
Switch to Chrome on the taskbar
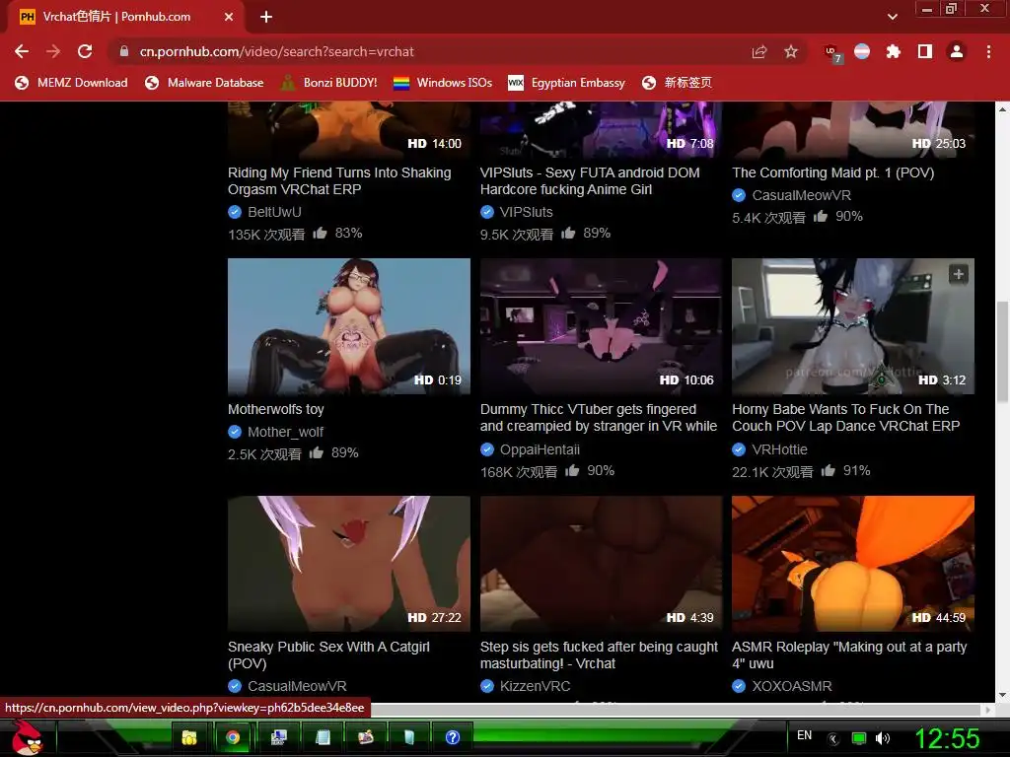[233, 737]
